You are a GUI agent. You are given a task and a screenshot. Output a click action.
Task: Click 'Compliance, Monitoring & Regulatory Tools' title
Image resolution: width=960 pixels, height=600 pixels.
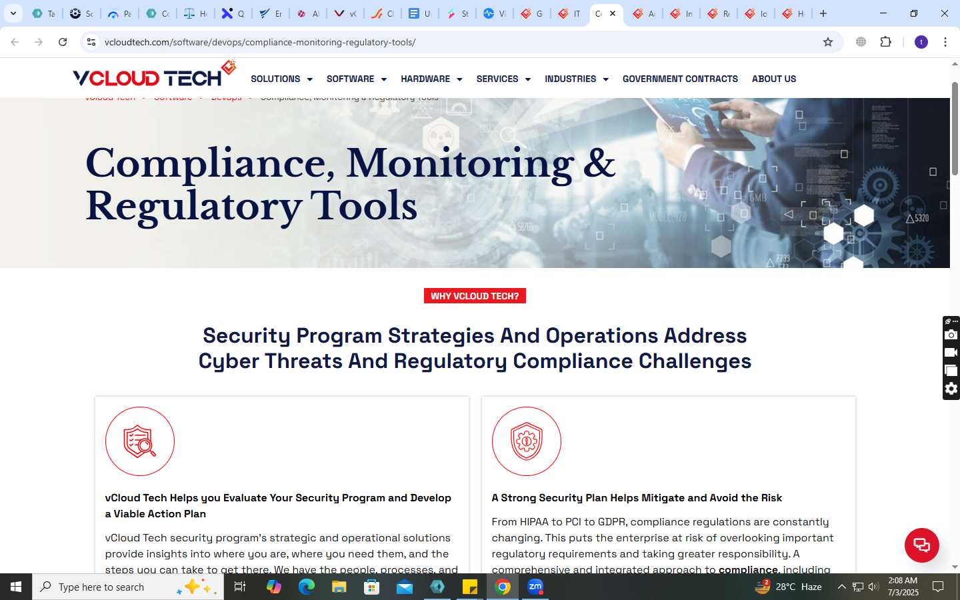pyautogui.click(x=350, y=185)
